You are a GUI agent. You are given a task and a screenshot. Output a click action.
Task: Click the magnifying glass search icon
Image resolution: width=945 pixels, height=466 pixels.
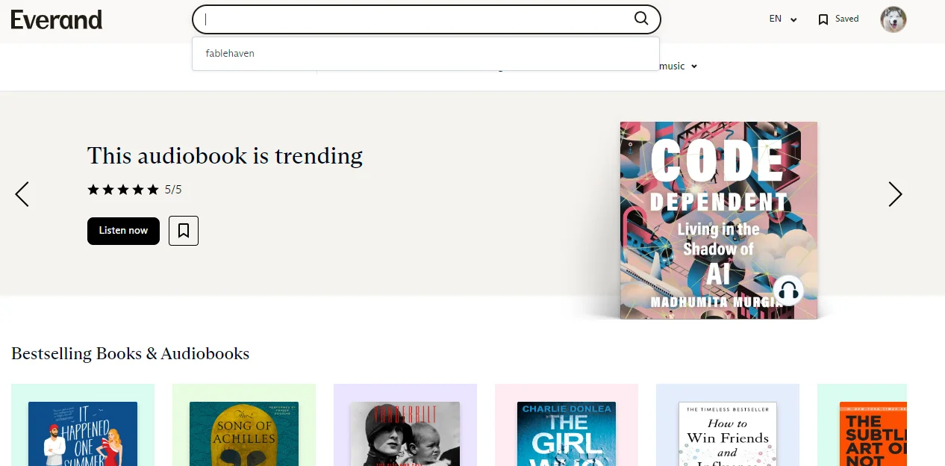point(641,19)
